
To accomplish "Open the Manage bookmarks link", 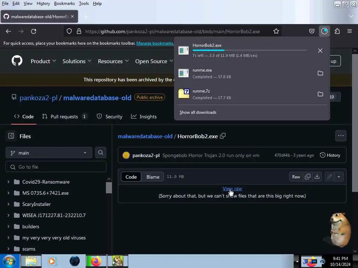I will tap(155, 43).
